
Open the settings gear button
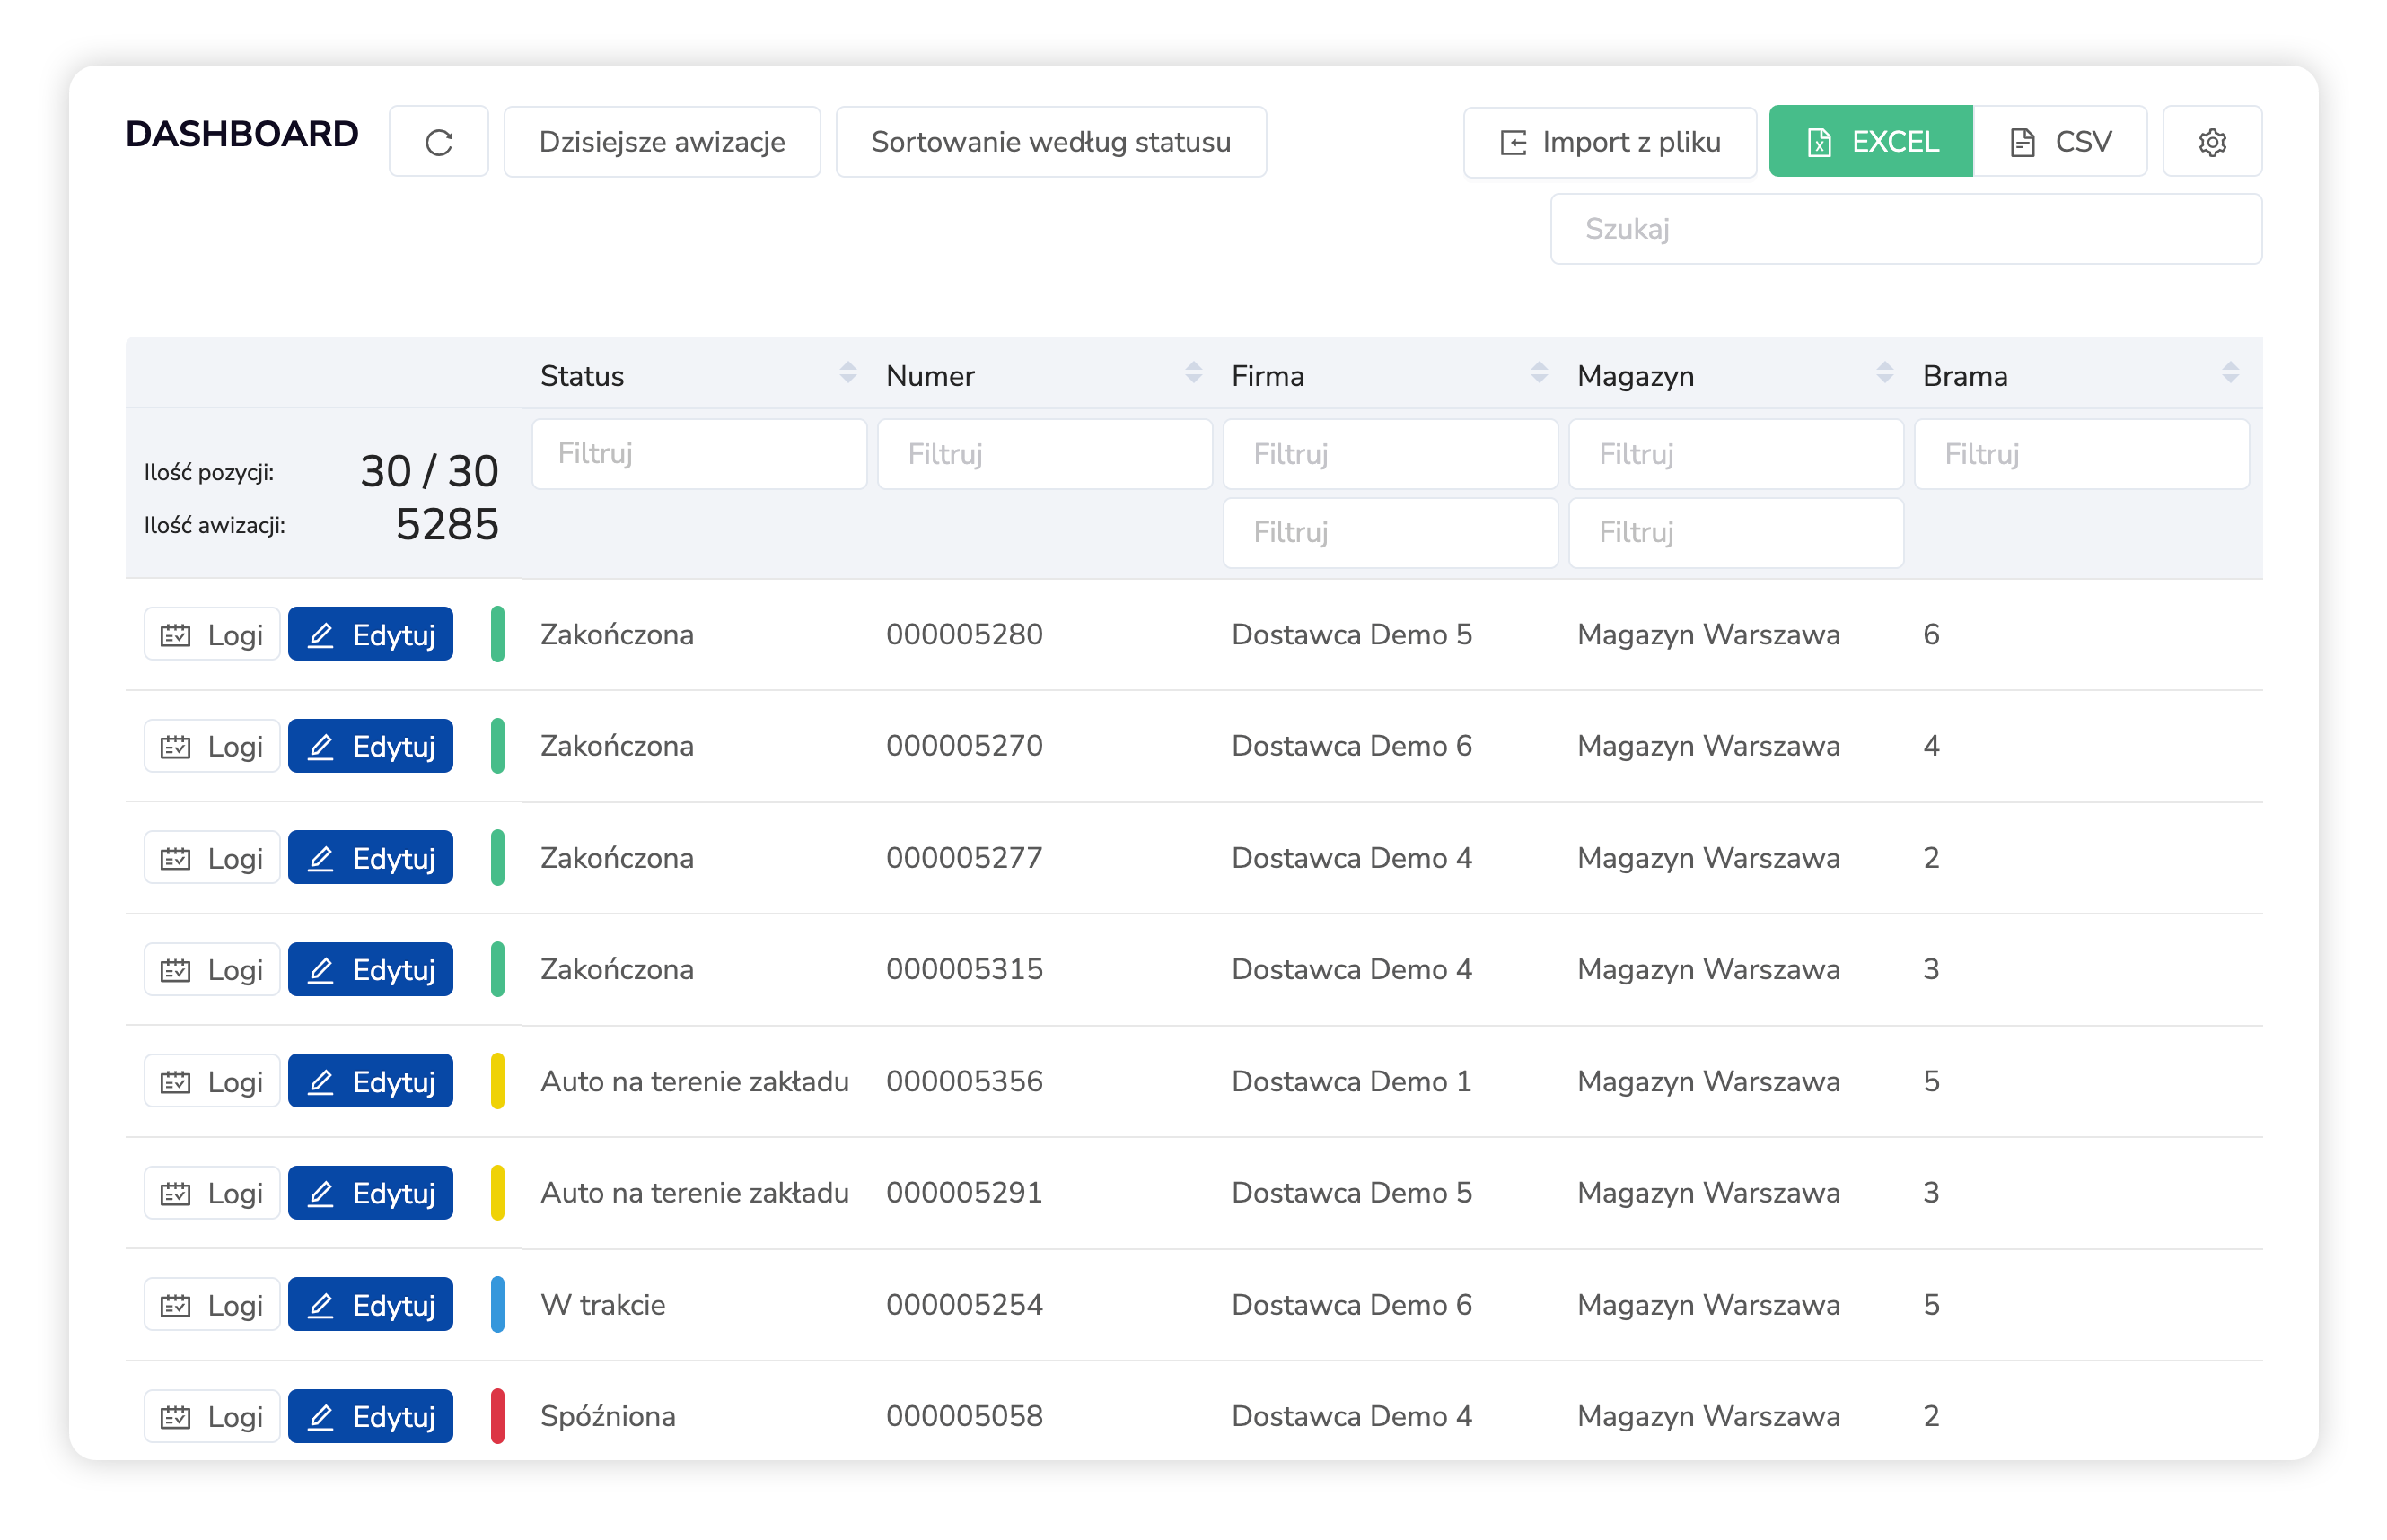[2211, 142]
